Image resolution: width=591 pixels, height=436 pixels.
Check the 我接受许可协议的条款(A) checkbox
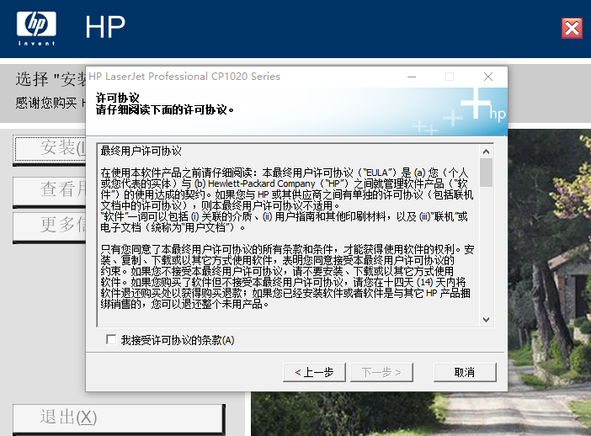coord(111,339)
